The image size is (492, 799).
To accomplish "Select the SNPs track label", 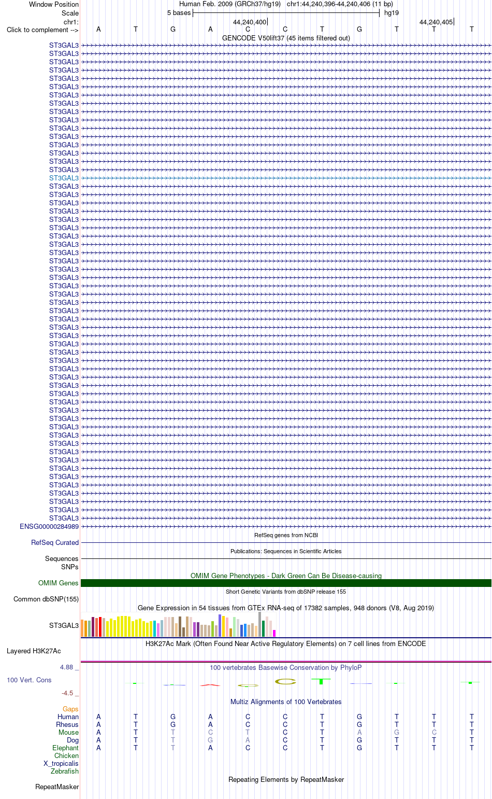I will (69, 567).
